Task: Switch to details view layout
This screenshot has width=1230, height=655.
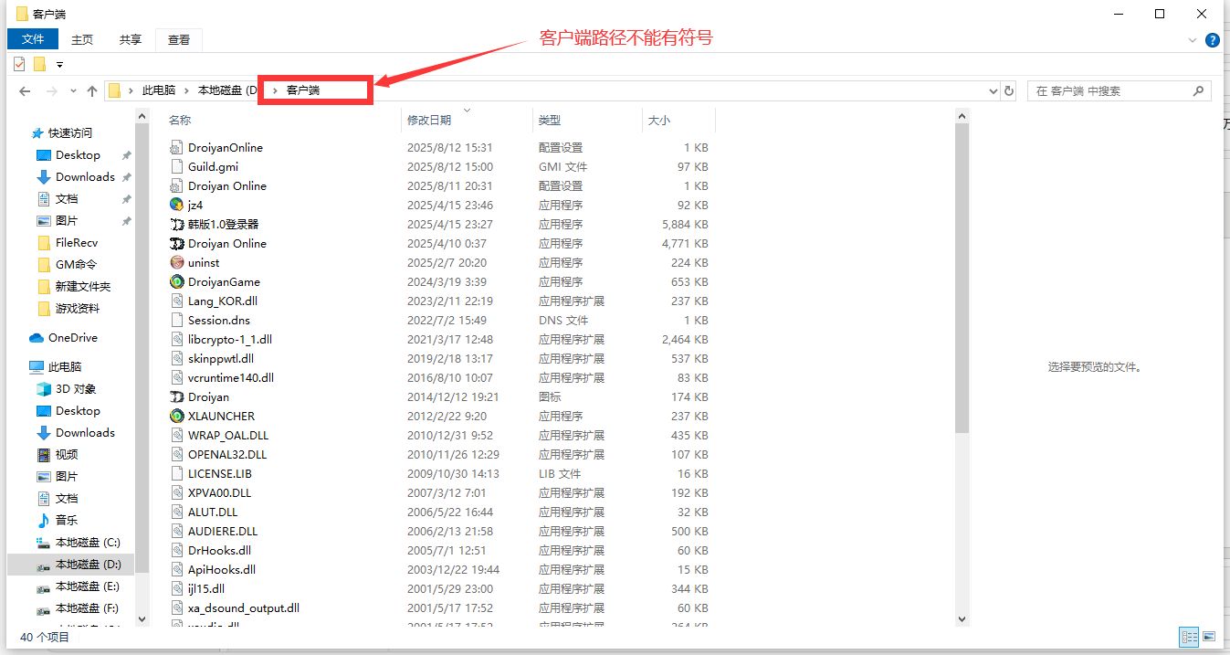Action: click(x=1189, y=636)
